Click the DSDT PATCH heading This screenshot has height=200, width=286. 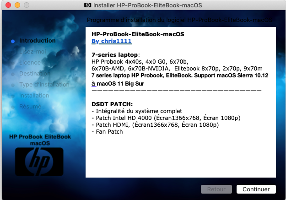pos(112,104)
